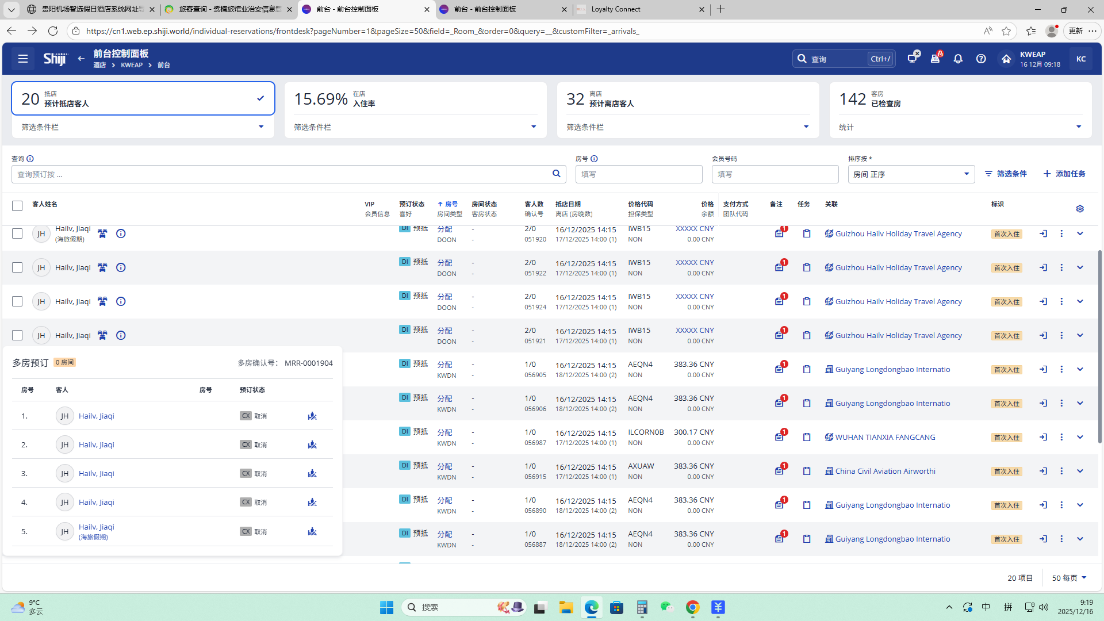Check the first Hailv, Jiaqi row checkbox

coord(17,233)
